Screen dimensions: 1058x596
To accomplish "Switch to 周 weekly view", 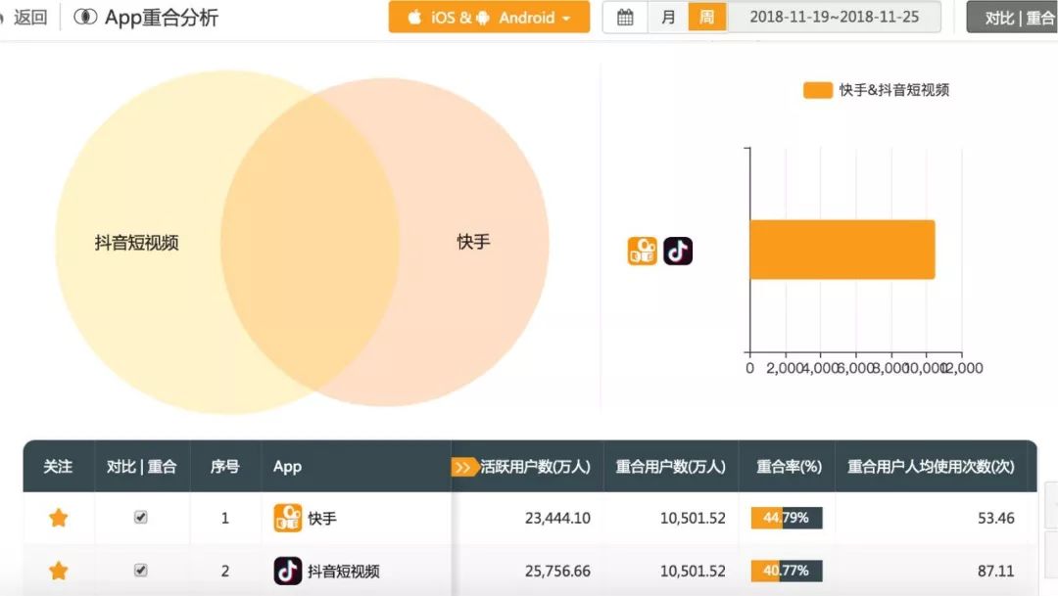I will click(x=706, y=17).
